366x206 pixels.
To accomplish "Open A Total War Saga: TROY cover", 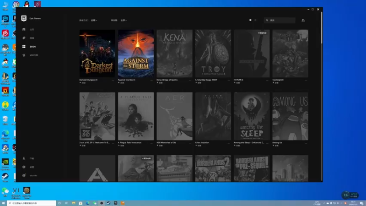I will pyautogui.click(x=213, y=54).
